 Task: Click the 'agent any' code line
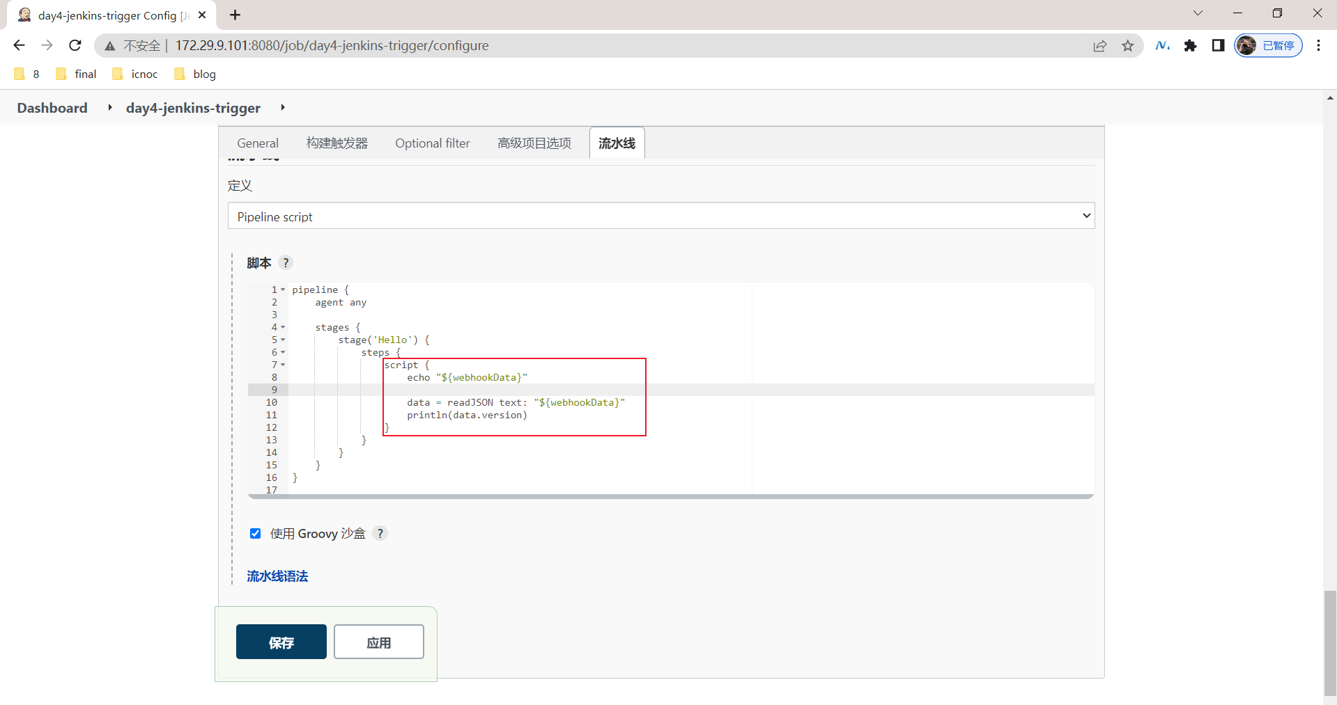pyautogui.click(x=341, y=302)
